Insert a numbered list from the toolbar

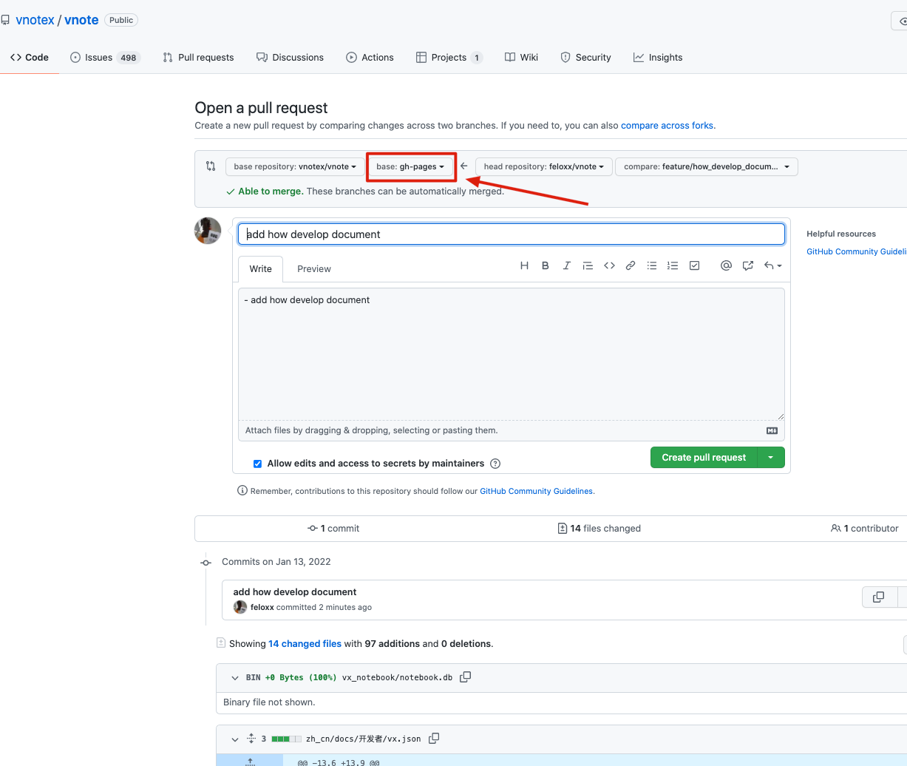(x=673, y=265)
